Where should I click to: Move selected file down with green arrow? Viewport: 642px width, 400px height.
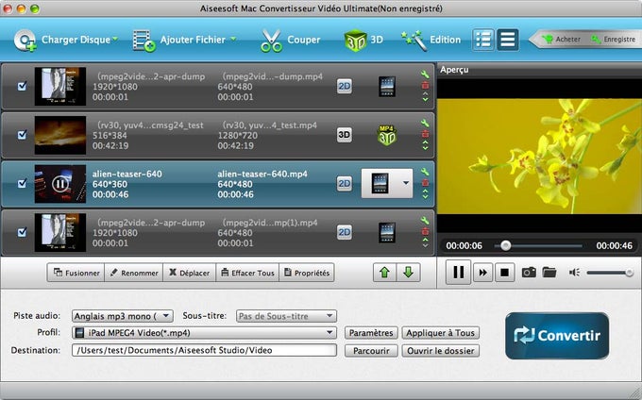(408, 273)
